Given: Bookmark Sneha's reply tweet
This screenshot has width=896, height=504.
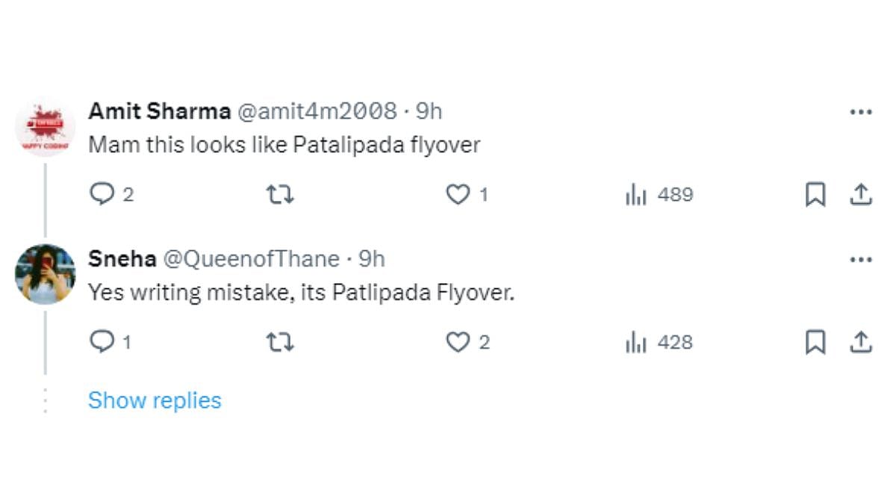Looking at the screenshot, I should [x=815, y=342].
